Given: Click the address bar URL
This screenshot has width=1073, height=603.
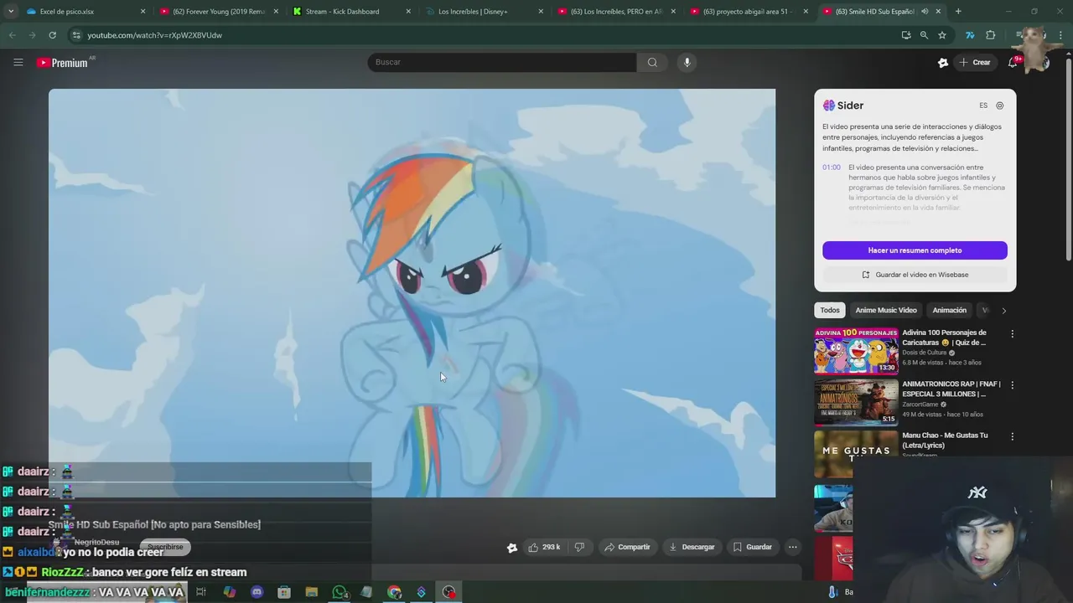Looking at the screenshot, I should [x=154, y=35].
